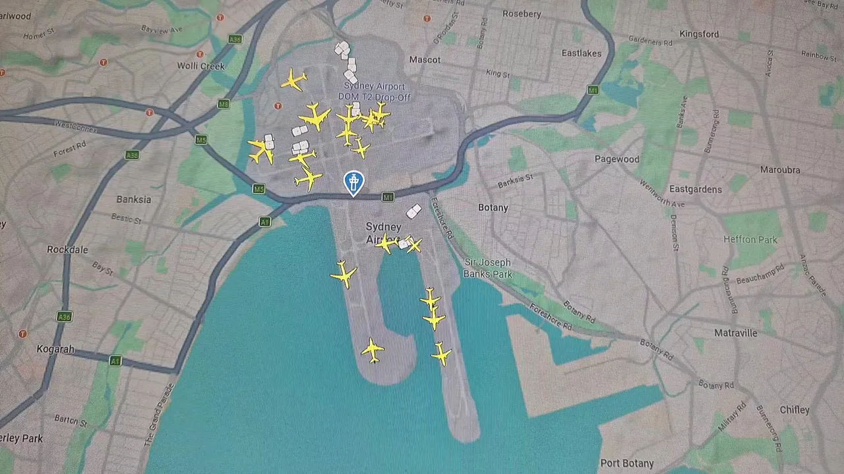Screen dimensions: 844x474
Task: Click the red marker beside the Kogarah label
Action: [x=23, y=334]
